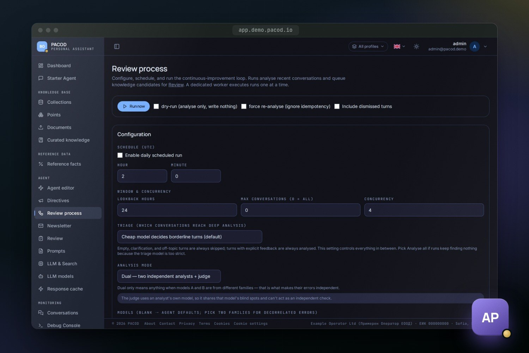Tick Include dismissed turns checkbox

click(337, 107)
